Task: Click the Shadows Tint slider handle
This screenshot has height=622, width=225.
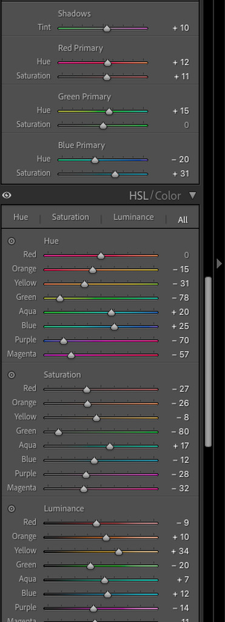Action: 107,28
